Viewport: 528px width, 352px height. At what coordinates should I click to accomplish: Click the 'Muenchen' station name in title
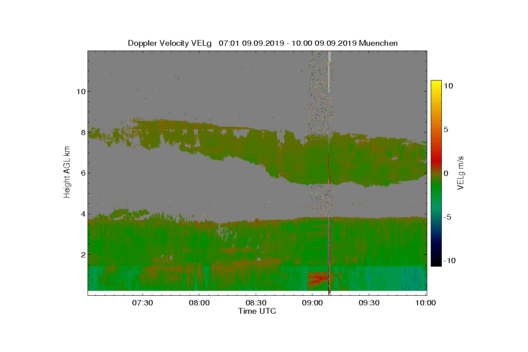[x=378, y=43]
